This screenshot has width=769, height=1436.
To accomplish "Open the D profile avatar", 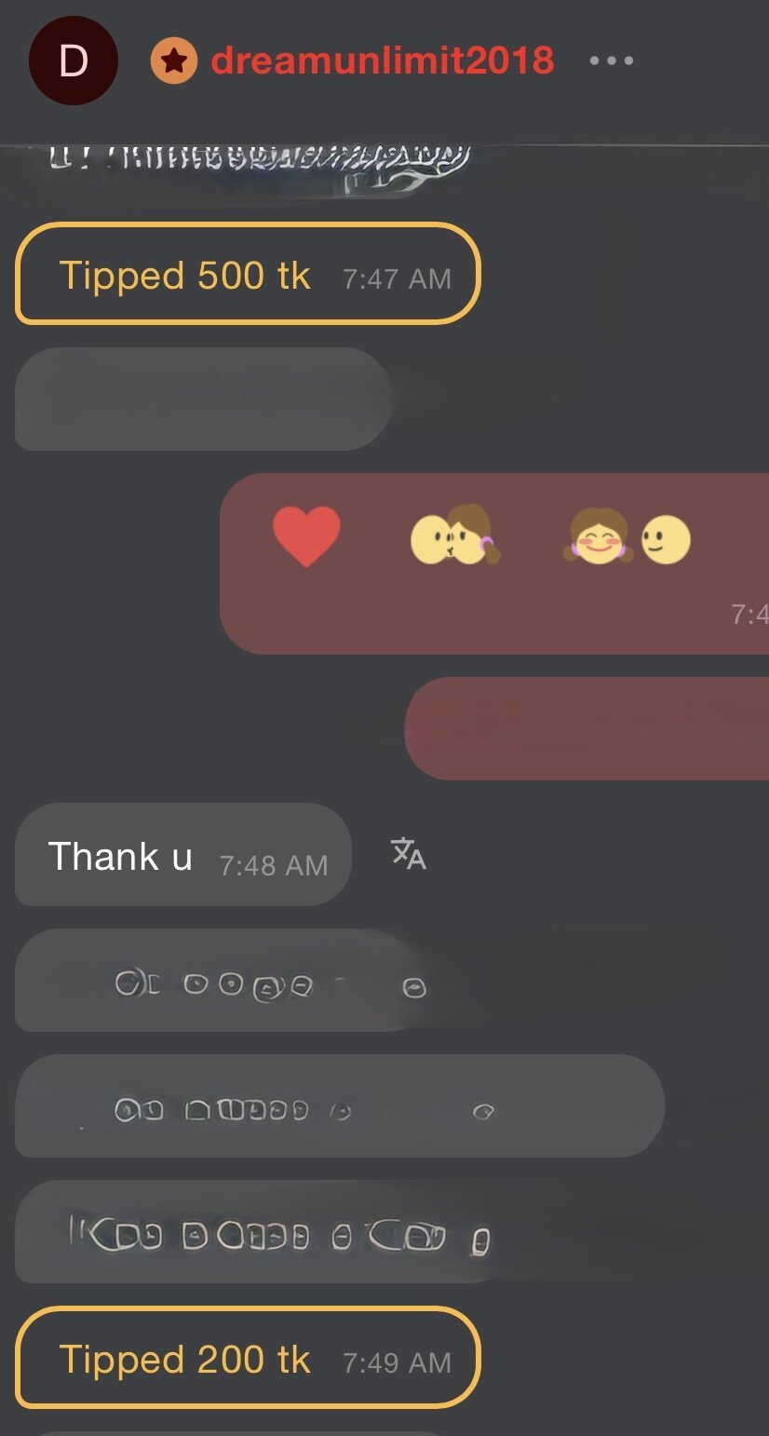I will pos(74,61).
